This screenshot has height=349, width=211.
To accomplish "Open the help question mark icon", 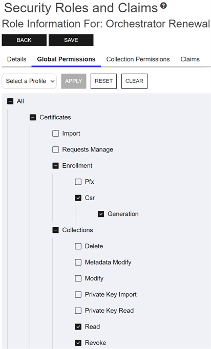I will [163, 5].
